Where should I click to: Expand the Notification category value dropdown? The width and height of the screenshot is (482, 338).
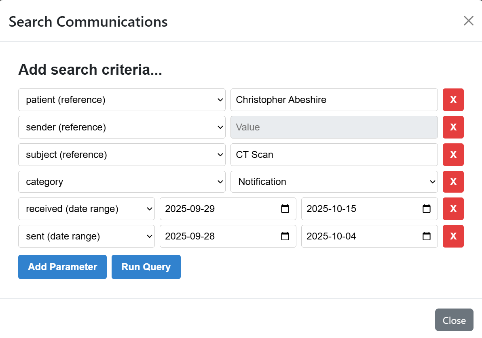(334, 182)
